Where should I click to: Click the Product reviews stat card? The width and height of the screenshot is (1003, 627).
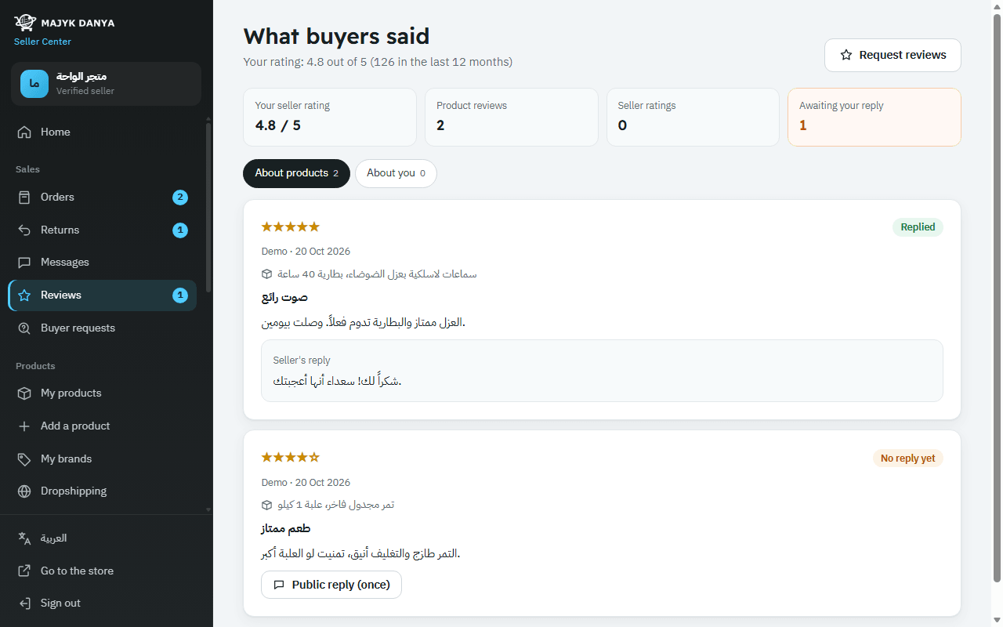[512, 117]
